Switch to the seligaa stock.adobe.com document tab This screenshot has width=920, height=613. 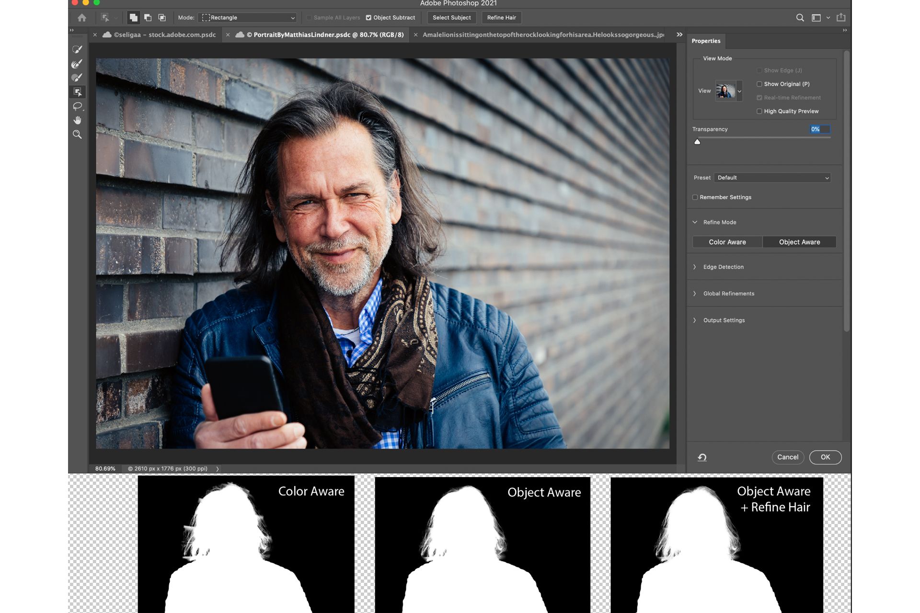[x=158, y=34]
